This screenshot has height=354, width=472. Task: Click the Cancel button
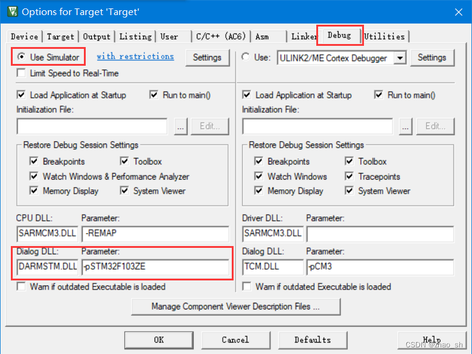pyautogui.click(x=235, y=340)
